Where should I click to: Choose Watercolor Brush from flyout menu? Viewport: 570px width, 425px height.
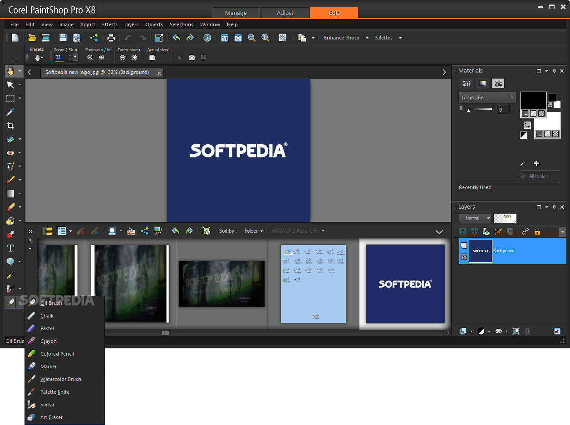point(61,379)
